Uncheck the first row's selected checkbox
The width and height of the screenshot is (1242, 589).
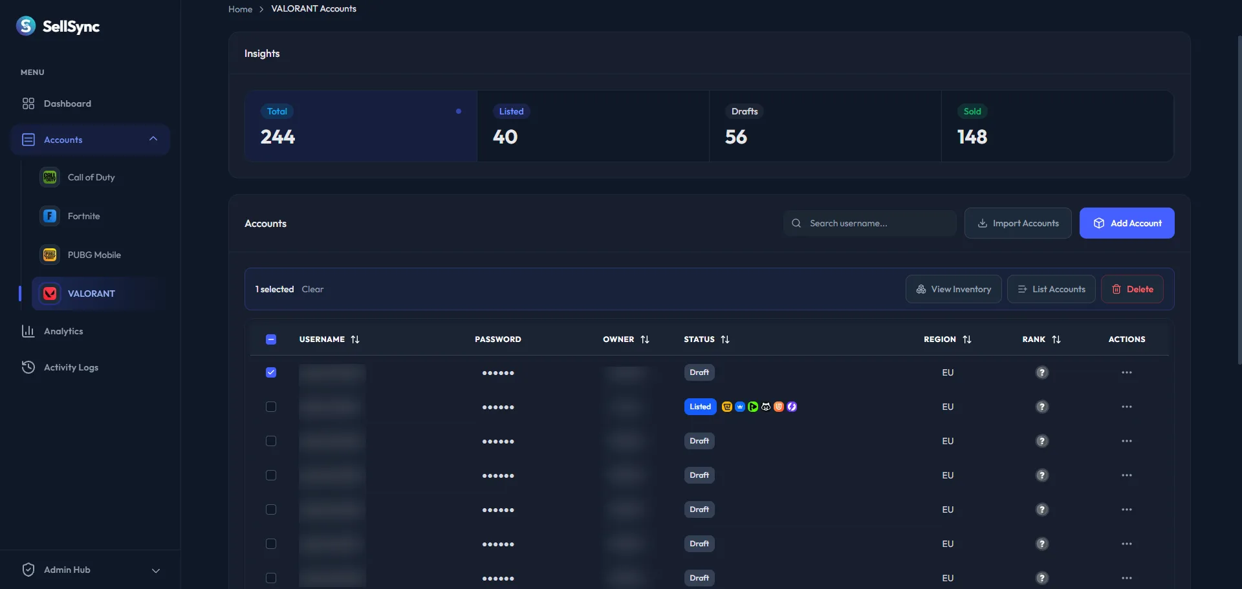[x=271, y=372]
